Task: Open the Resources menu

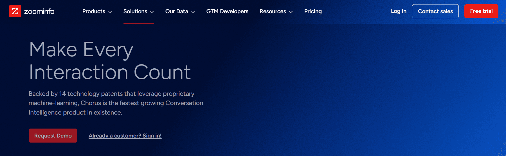Action: point(273,11)
